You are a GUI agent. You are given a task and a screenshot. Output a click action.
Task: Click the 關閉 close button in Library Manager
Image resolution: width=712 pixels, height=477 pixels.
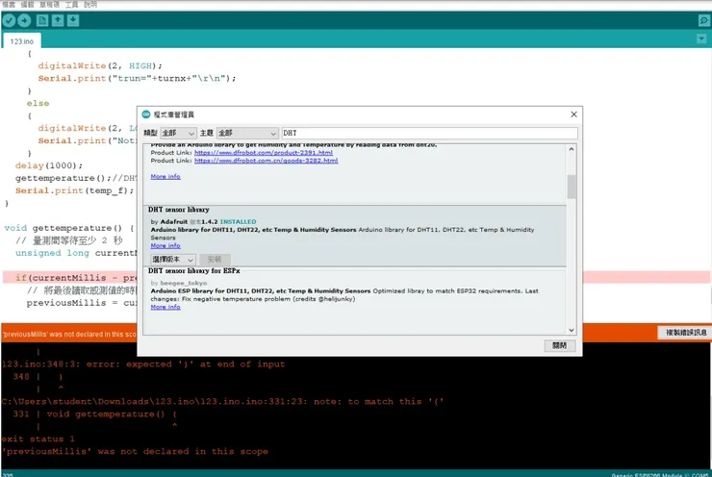[x=559, y=345]
